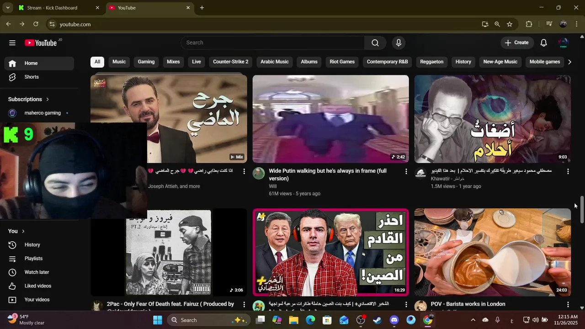Open Playlists in the sidebar
Image resolution: width=585 pixels, height=329 pixels.
pos(39,259)
